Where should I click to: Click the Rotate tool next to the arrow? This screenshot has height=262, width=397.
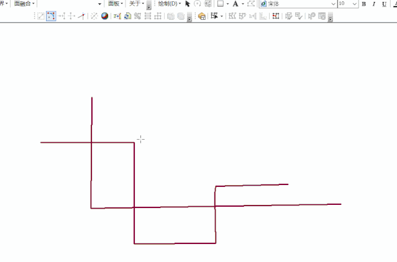pos(197,4)
